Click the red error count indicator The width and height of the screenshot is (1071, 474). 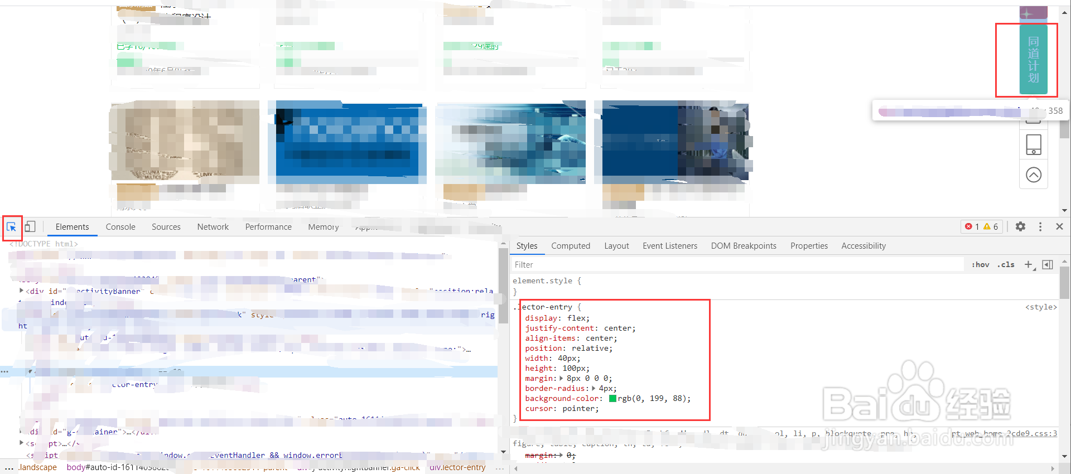pos(972,226)
